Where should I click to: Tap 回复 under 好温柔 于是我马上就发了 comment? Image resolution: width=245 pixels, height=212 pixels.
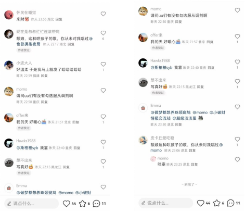click(x=44, y=76)
